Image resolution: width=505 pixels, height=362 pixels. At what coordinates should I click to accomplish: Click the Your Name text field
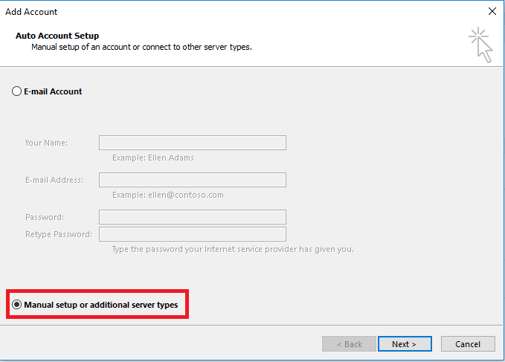(193, 143)
